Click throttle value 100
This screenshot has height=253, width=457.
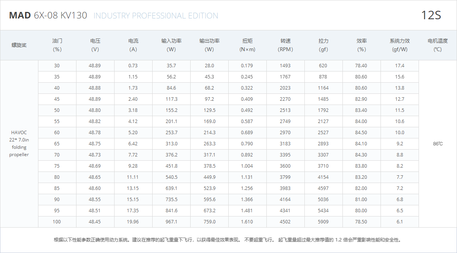57,221
